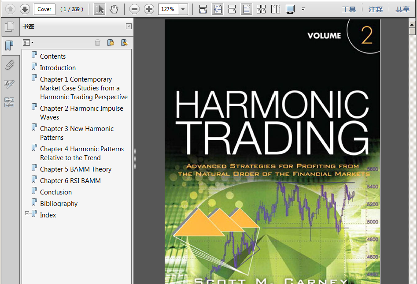Open the Introduction bookmark
Image resolution: width=417 pixels, height=284 pixels.
tap(58, 68)
